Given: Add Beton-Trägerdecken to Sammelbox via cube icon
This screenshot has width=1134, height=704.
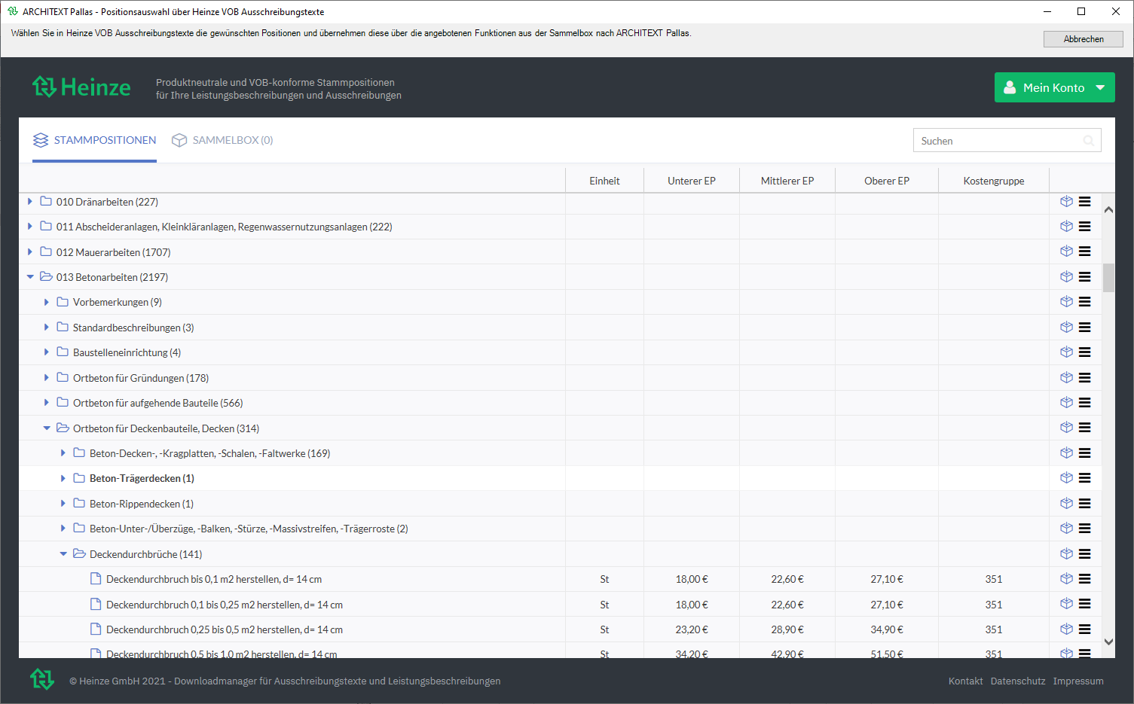Looking at the screenshot, I should click(x=1066, y=478).
